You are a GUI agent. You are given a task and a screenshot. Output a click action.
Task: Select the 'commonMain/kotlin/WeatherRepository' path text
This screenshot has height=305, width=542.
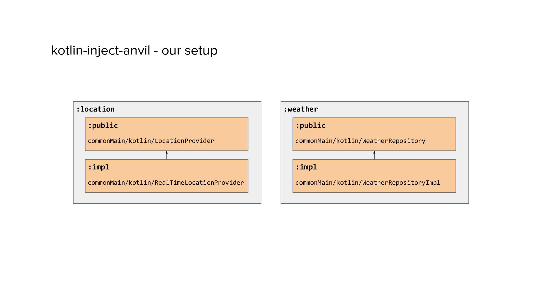(x=360, y=141)
